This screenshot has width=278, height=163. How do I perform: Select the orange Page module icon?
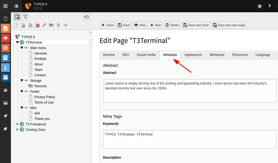(5, 28)
